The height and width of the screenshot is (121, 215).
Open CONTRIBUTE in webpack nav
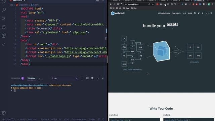coord(176,13)
